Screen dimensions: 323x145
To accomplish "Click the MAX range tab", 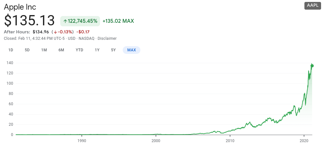I will coord(131,50).
